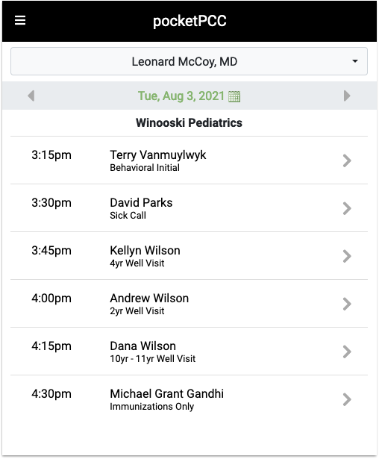
Task: Open the hamburger menu icon
Action: click(20, 20)
